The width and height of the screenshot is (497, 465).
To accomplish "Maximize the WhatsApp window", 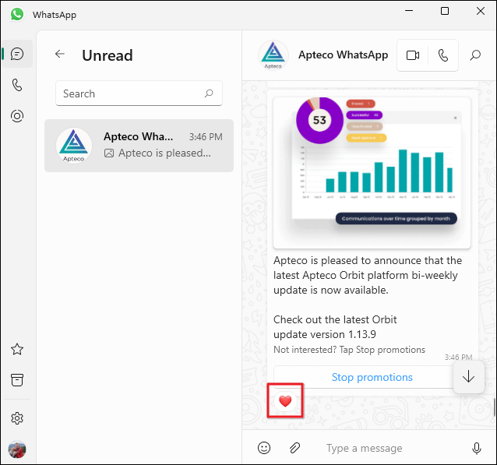I will click(445, 11).
